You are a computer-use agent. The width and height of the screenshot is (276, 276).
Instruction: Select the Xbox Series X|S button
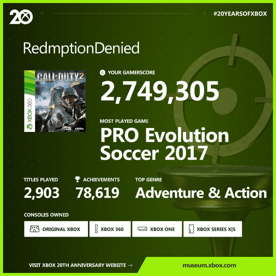[213, 229]
